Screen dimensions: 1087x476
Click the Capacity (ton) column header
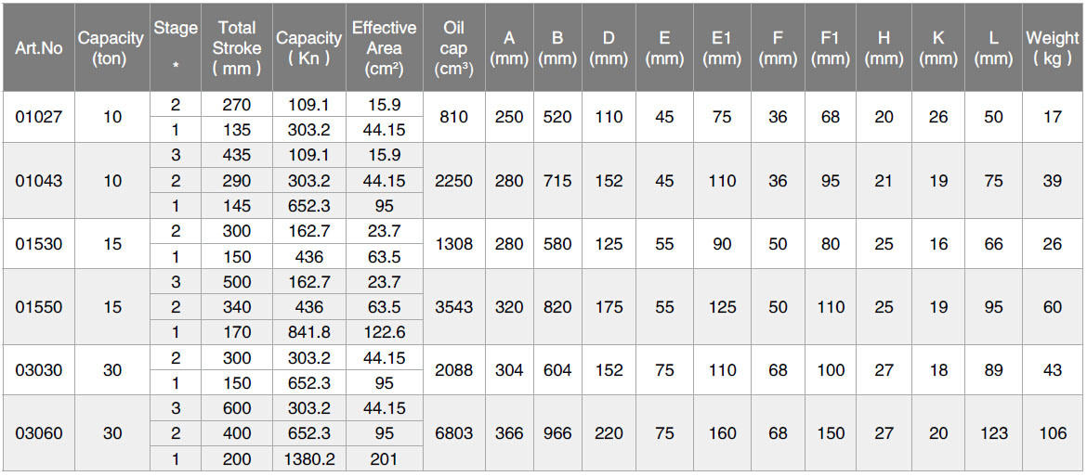tap(111, 47)
